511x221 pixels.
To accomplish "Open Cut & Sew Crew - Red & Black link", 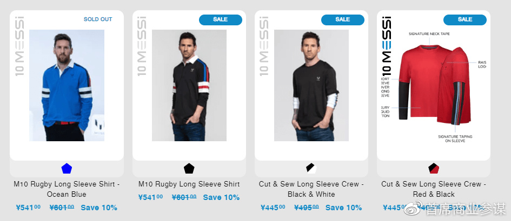I will point(434,189).
